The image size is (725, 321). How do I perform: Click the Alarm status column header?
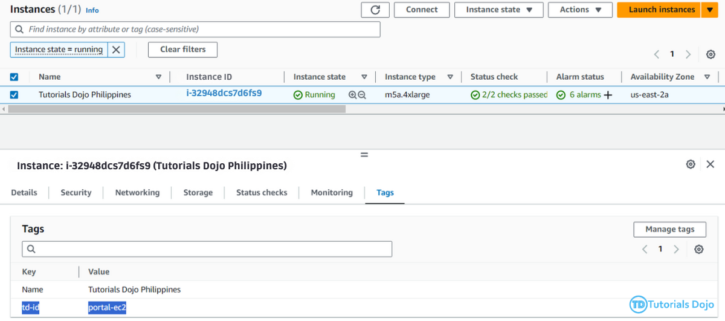tap(580, 77)
